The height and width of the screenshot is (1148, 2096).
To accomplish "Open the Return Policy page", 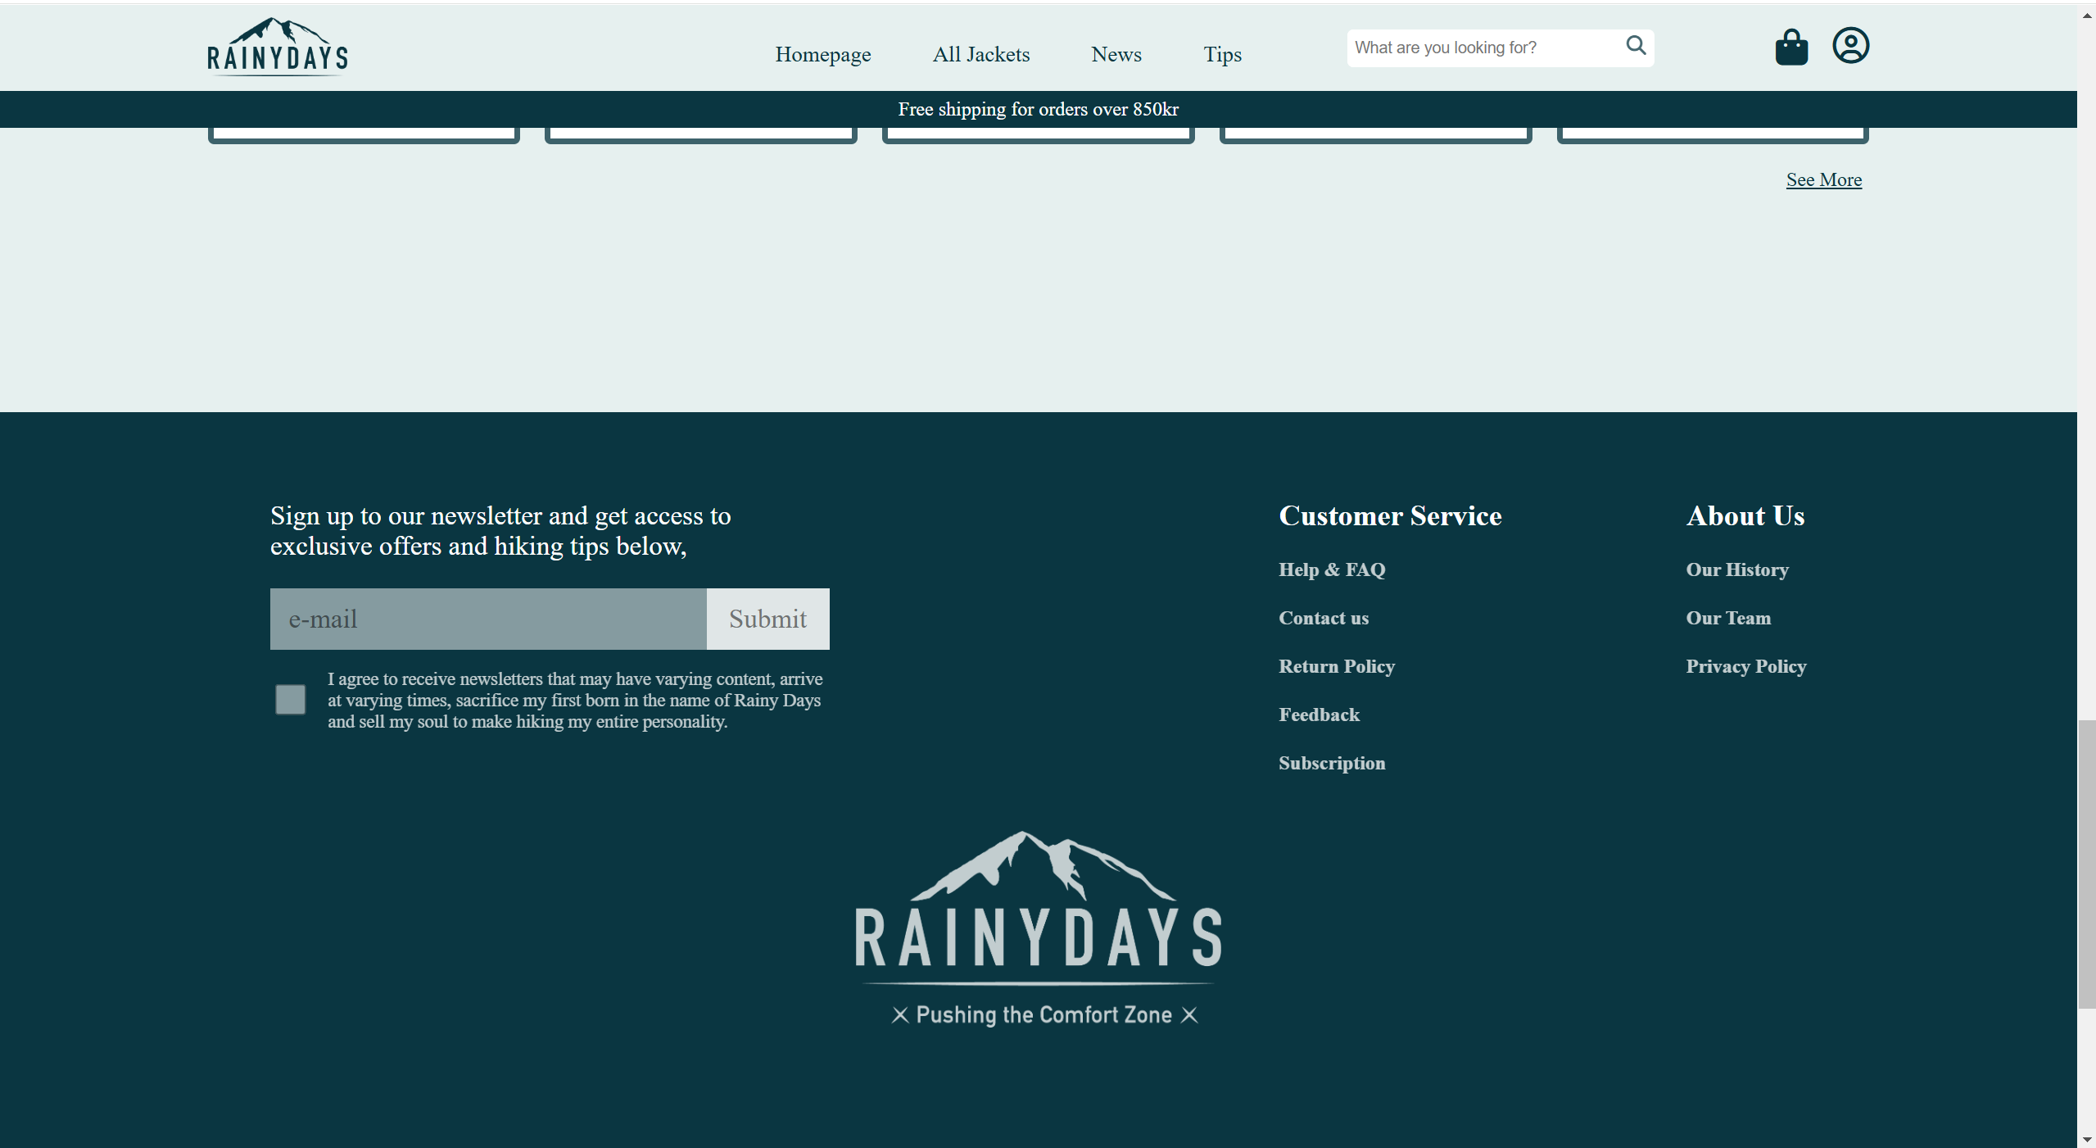I will (1336, 666).
